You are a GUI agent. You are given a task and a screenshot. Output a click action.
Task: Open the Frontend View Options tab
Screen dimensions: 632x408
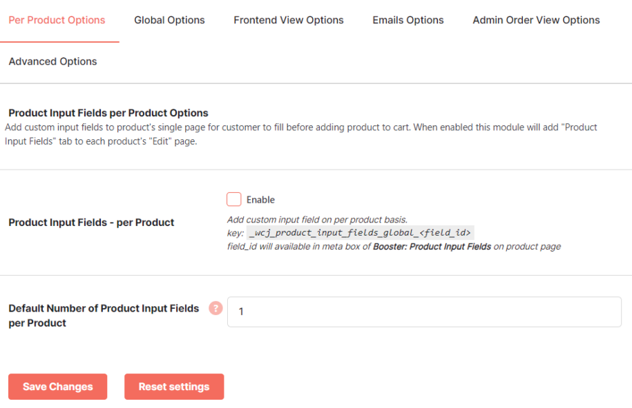coord(289,20)
